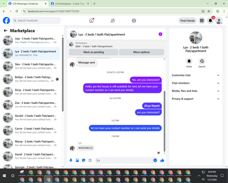Viewport: 228px width, 183px height.
Task: Choose a sticker icon
Action: [x=83, y=160]
